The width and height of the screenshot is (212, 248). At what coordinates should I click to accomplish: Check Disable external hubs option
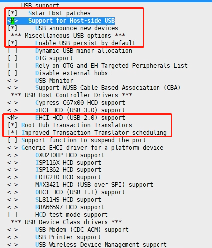(x=58, y=73)
